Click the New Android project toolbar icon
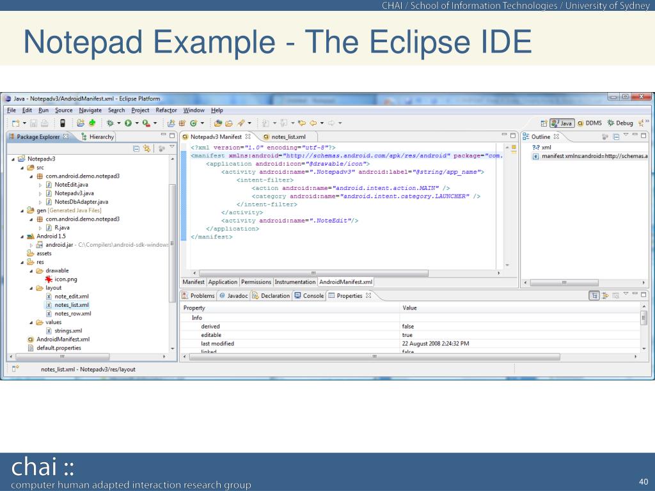The height and width of the screenshot is (491, 655). (81, 123)
